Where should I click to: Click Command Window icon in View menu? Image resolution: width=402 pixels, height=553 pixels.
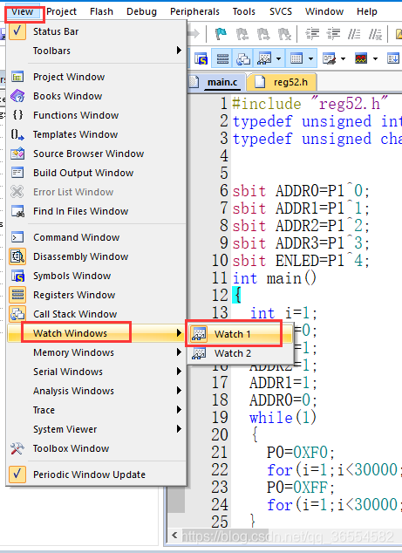(x=17, y=237)
